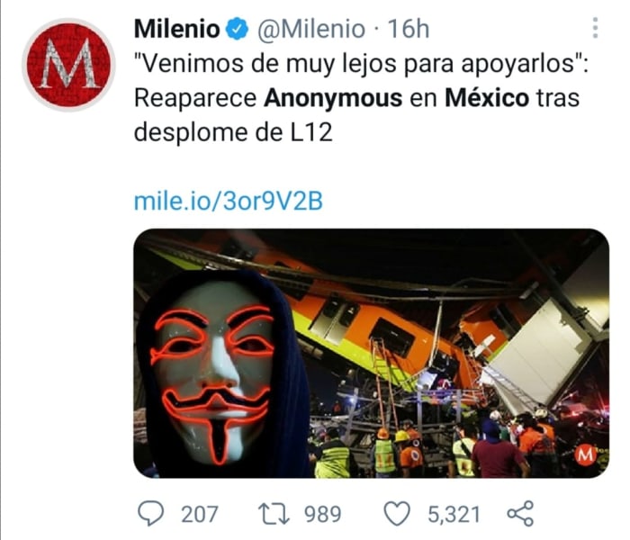The width and height of the screenshot is (630, 540).
Task: Open the three-dot more options menu
Action: point(595,28)
